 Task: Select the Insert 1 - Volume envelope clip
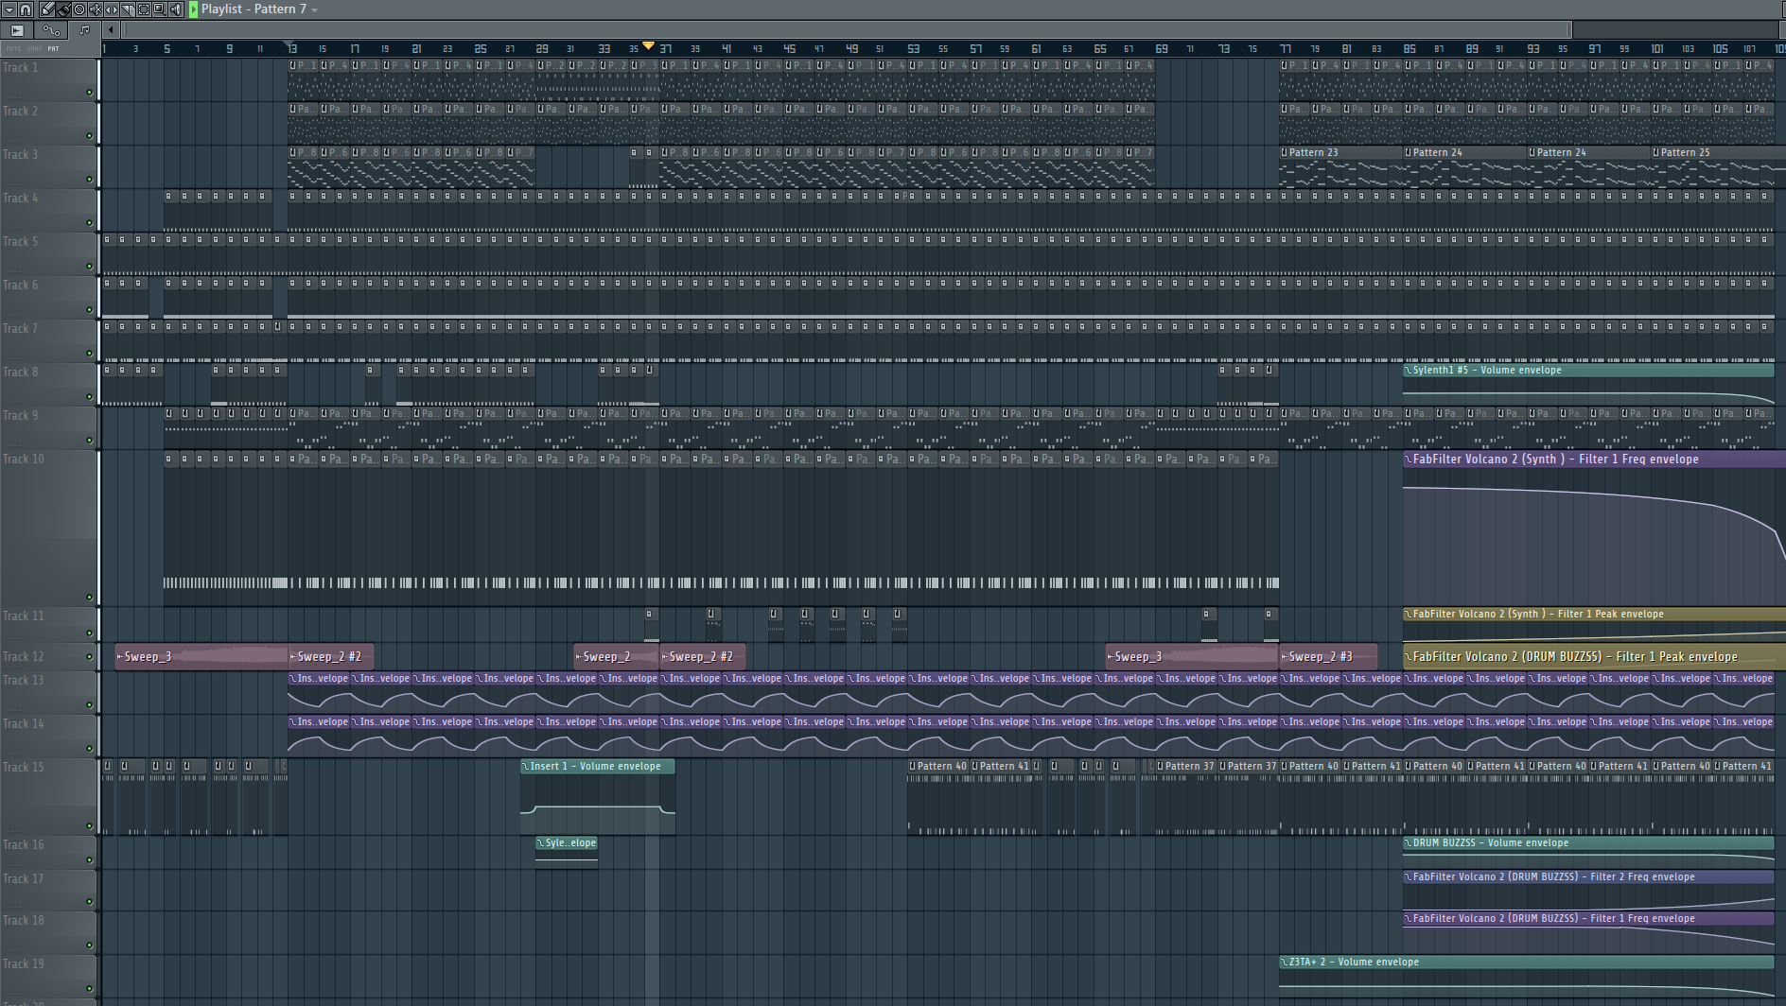[598, 799]
